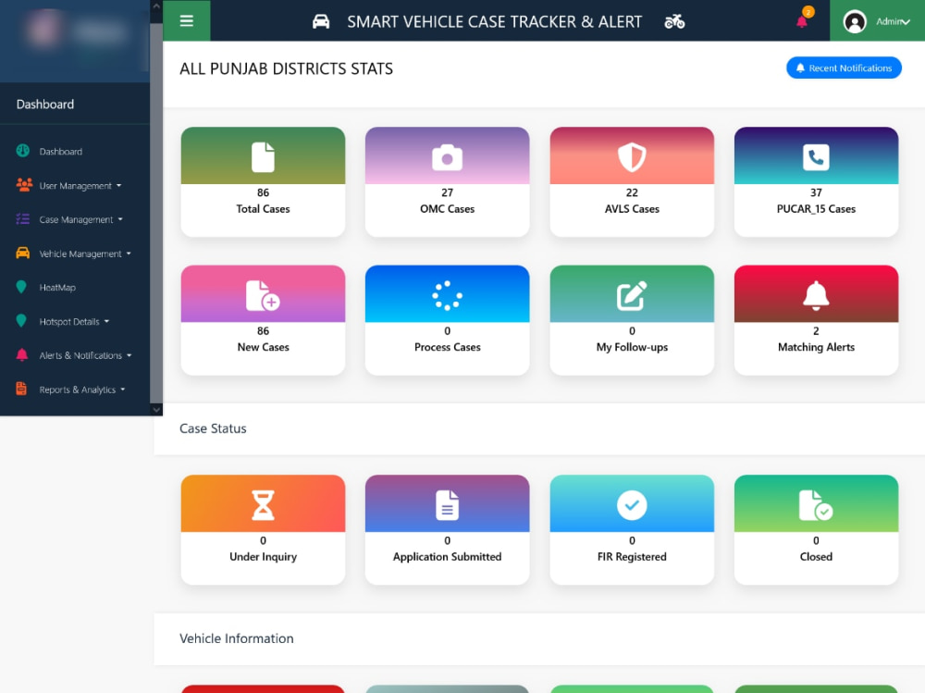Click the Case Status section heading
This screenshot has height=693, width=925.
click(213, 428)
